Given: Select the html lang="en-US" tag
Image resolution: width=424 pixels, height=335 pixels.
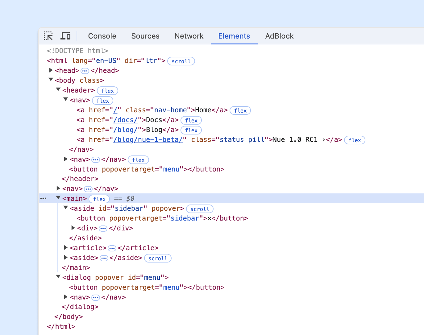Looking at the screenshot, I should [106, 60].
